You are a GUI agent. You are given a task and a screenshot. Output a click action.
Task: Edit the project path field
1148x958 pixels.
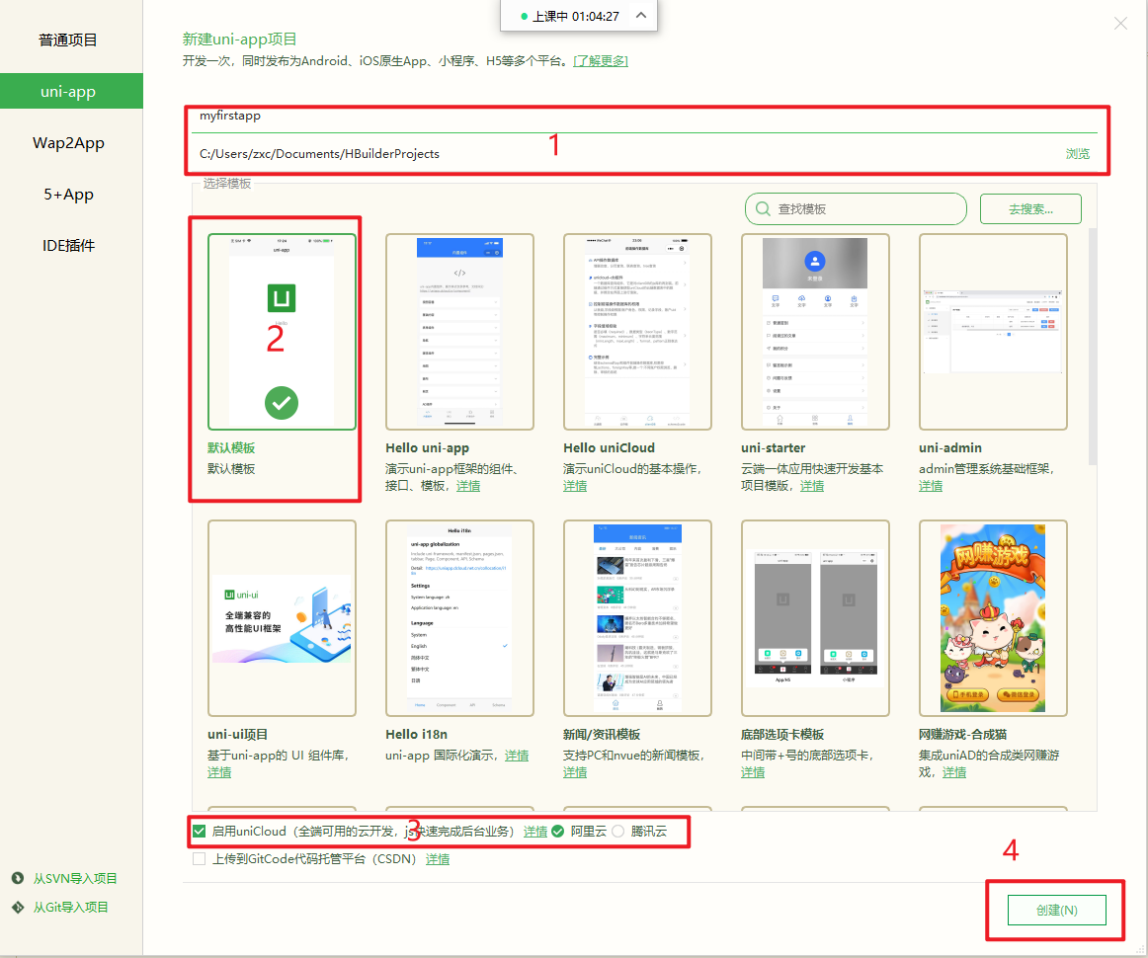[622, 154]
